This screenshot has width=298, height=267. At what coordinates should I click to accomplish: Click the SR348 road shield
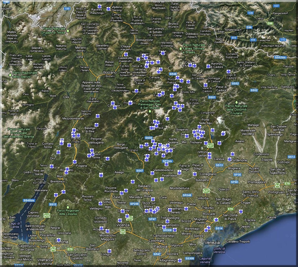click(187, 195)
